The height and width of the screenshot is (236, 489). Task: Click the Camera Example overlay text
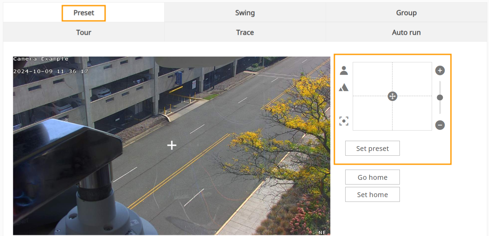click(41, 59)
